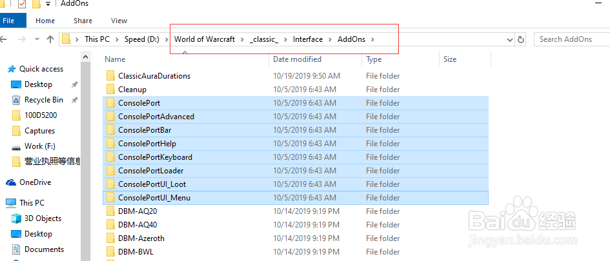Go up one folder level arrow
The width and height of the screenshot is (610, 261).
50,39
